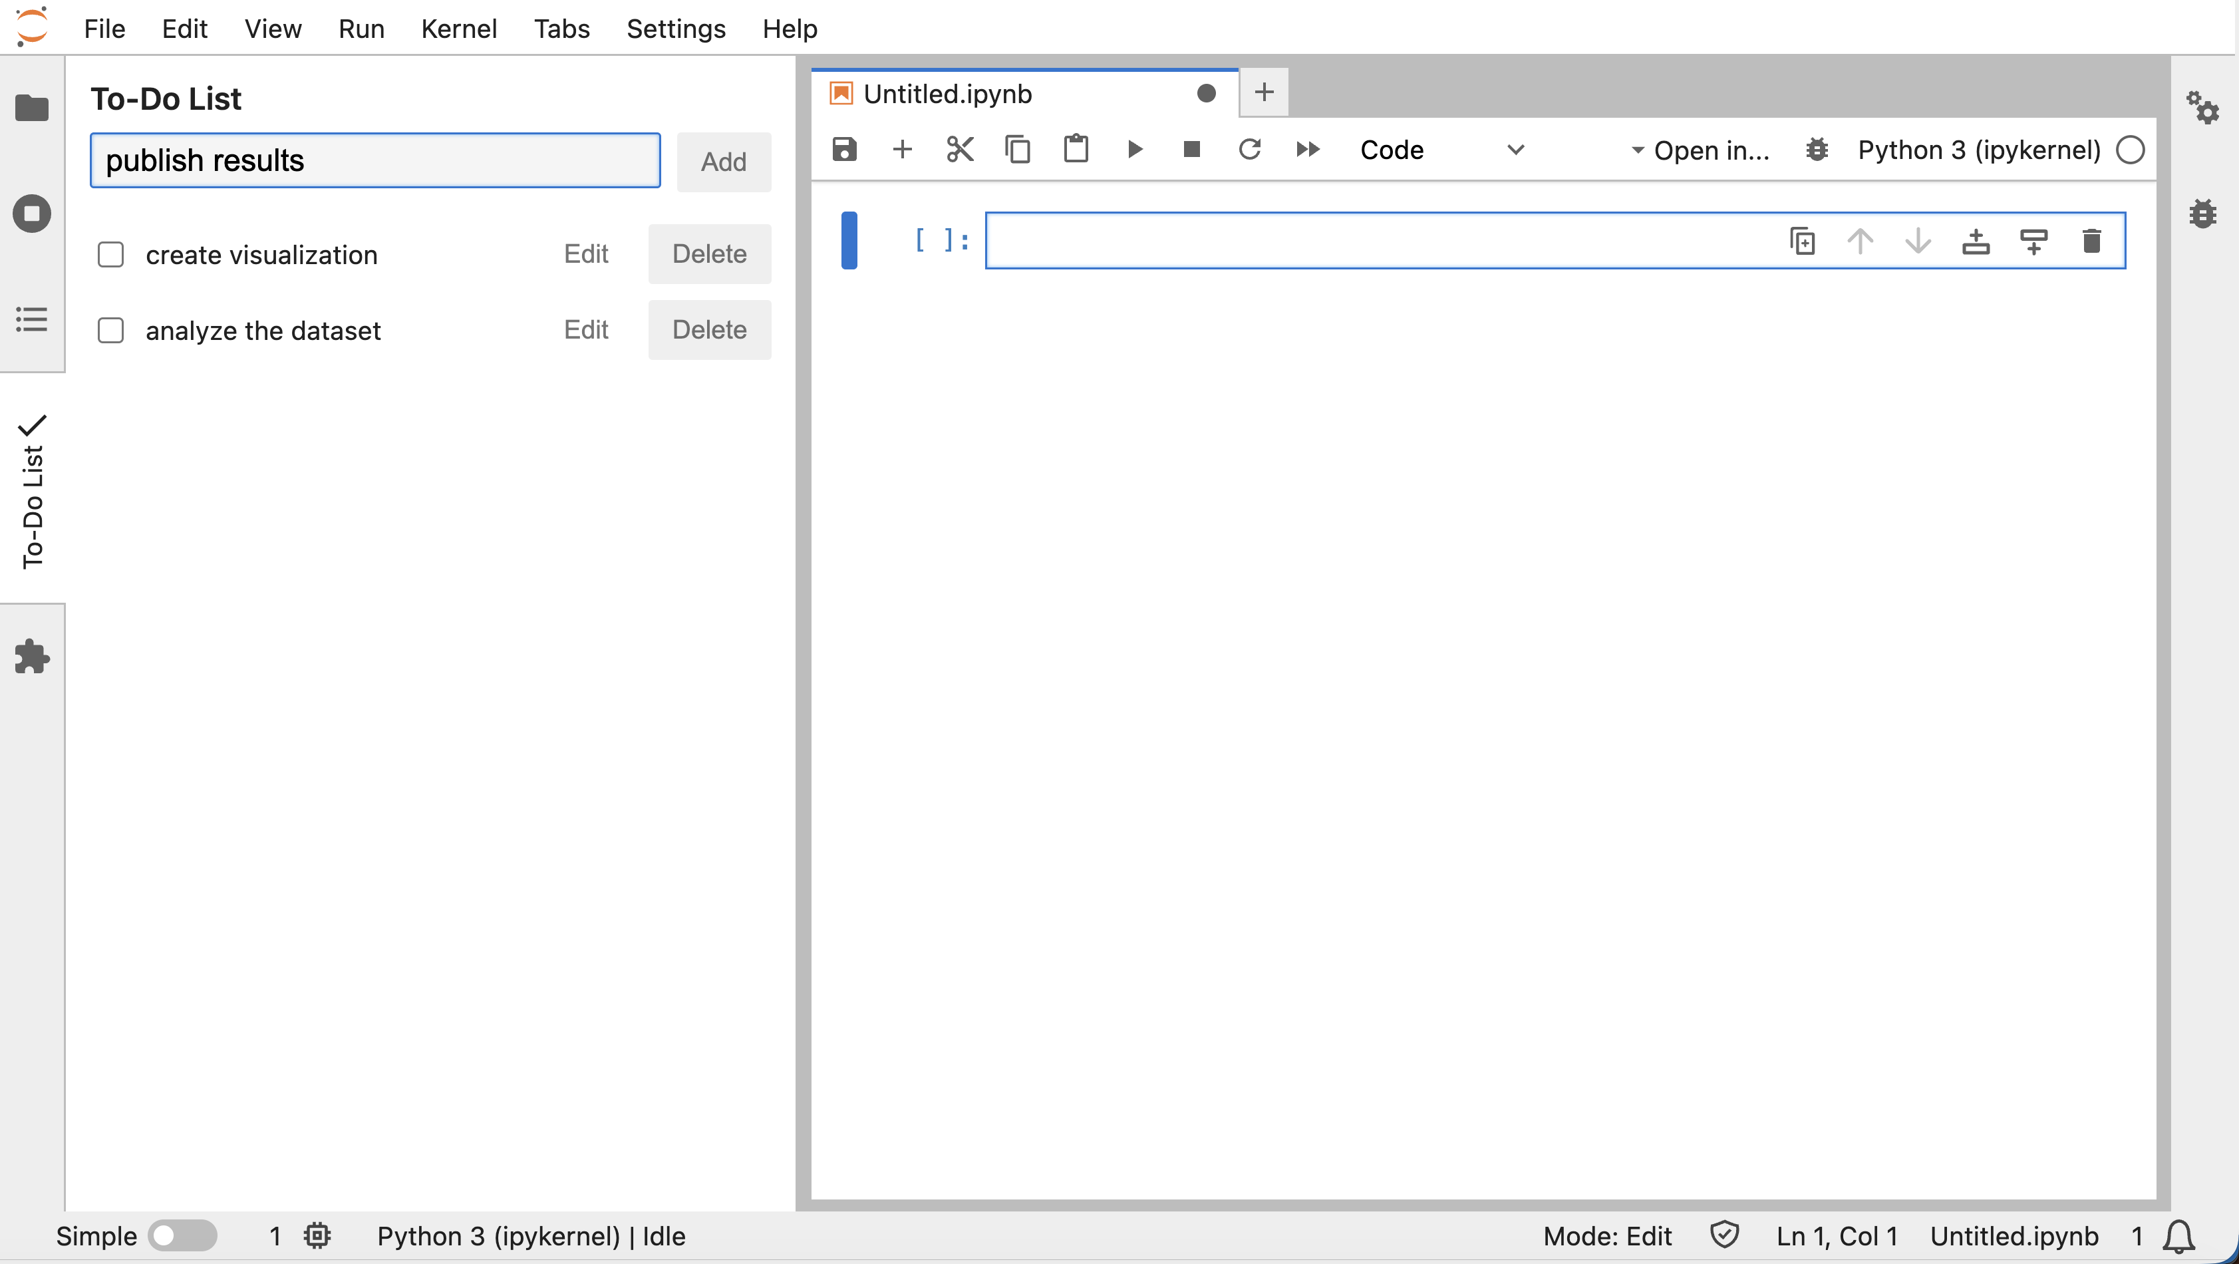Check the create visualization checkbox
Viewport: 2239px width, 1264px height.
(x=111, y=254)
